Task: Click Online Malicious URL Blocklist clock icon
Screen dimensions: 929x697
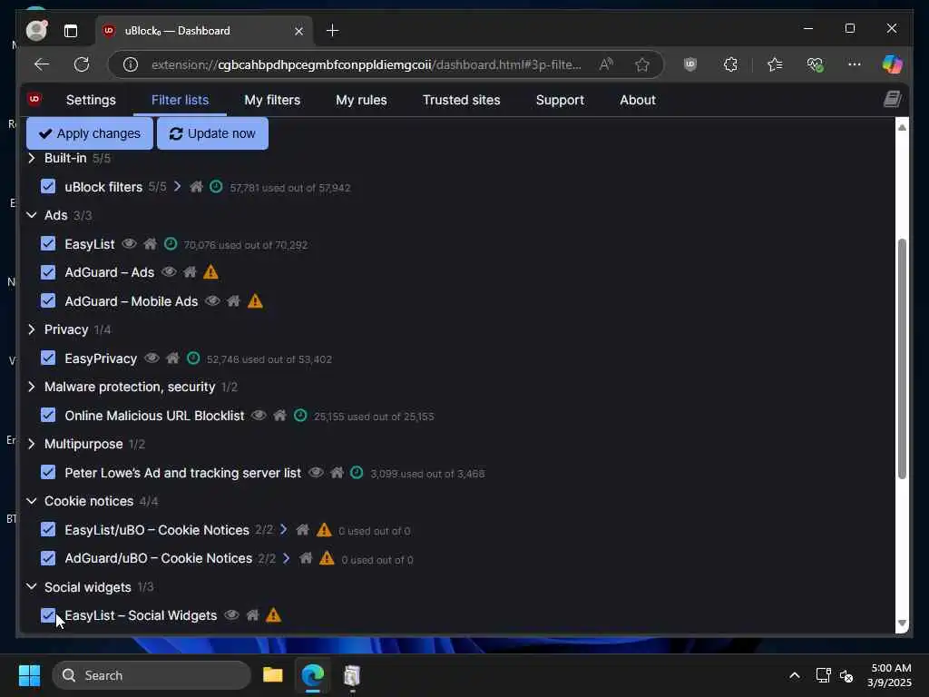Action: [300, 416]
